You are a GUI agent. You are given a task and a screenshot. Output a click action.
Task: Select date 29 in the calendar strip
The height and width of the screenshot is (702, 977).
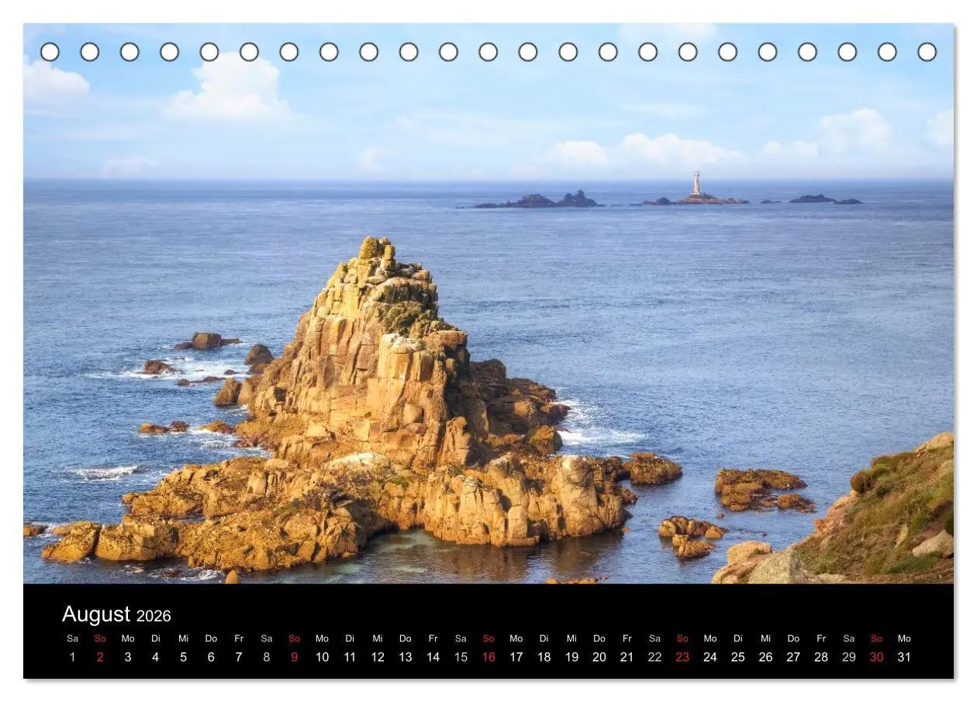(x=849, y=657)
